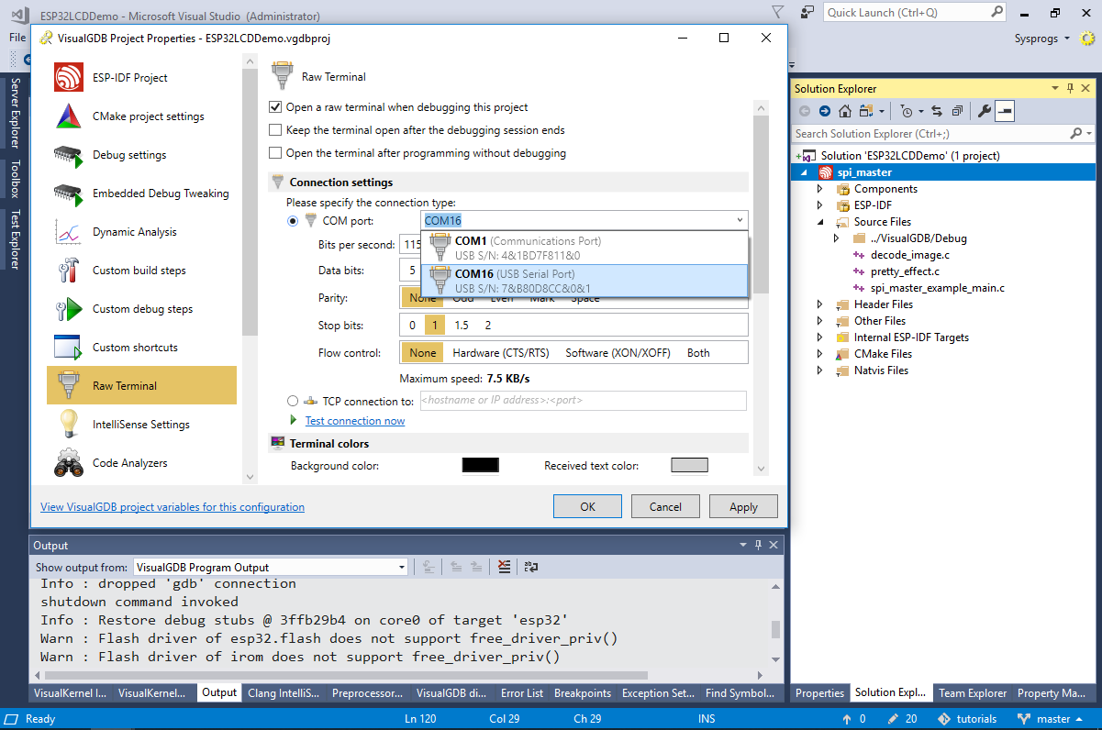Go to Dynamic Analysis page
The height and width of the screenshot is (730, 1102).
click(x=141, y=232)
